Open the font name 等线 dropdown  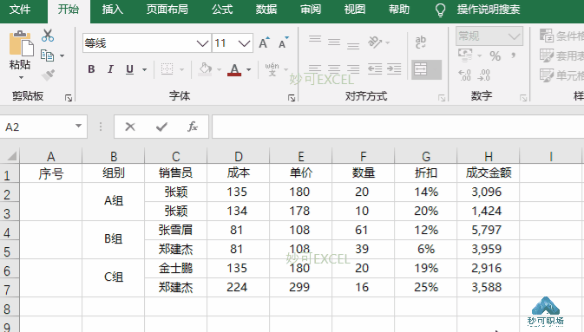pyautogui.click(x=202, y=43)
